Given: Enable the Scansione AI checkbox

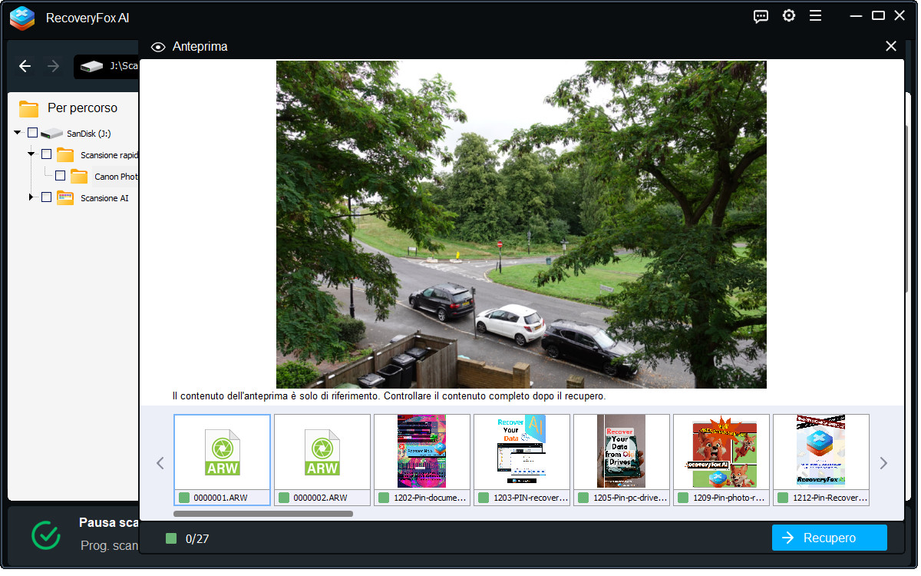Looking at the screenshot, I should (x=46, y=197).
